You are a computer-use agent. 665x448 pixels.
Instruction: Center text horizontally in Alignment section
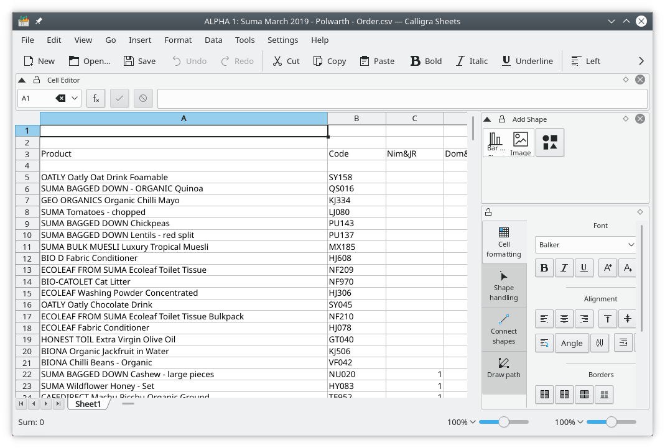click(564, 319)
